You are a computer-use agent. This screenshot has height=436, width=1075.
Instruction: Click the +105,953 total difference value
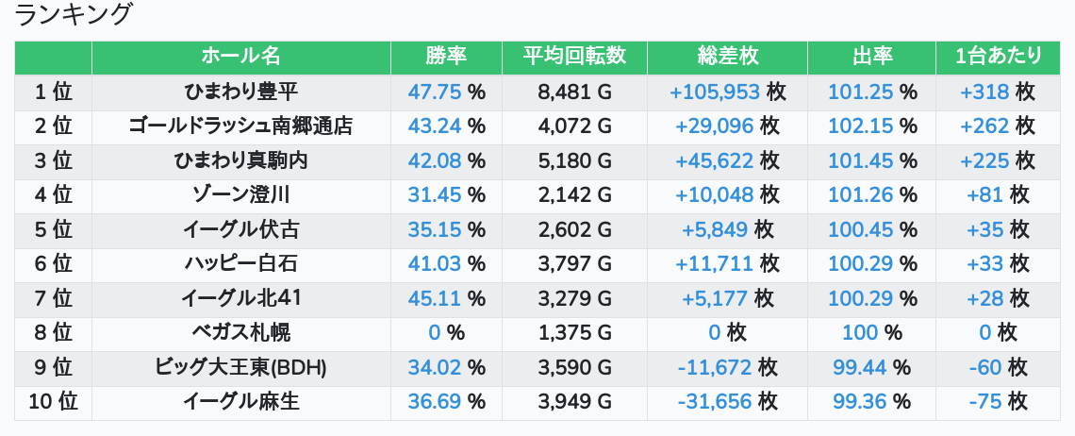(715, 92)
